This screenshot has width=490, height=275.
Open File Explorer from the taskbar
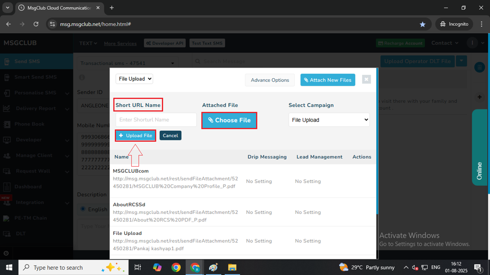232,267
